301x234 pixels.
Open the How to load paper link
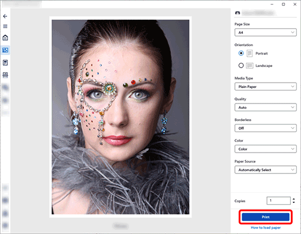[x=266, y=227]
